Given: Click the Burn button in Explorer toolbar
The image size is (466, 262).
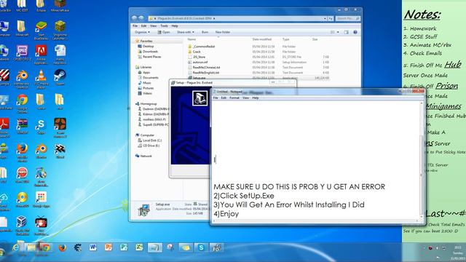Looking at the screenshot, I should tap(205, 32).
